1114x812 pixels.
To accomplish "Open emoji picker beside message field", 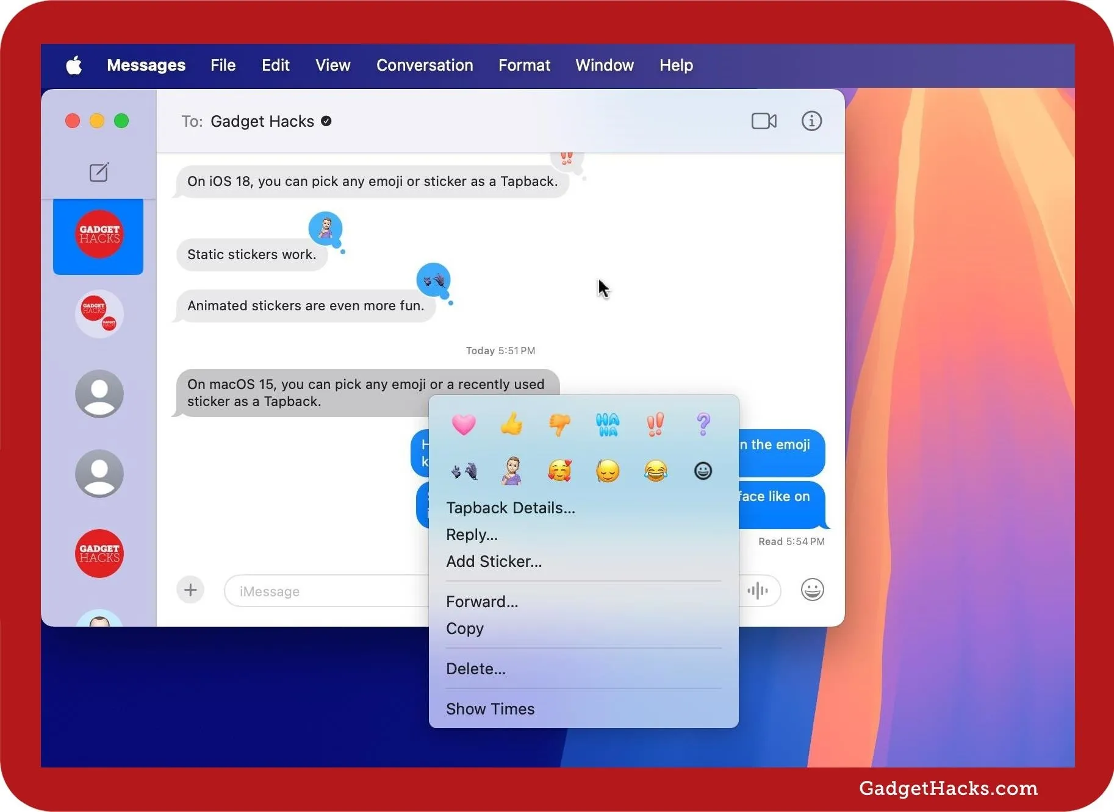I will (x=812, y=590).
